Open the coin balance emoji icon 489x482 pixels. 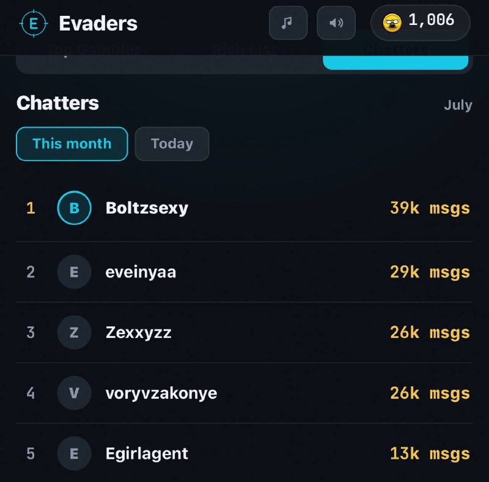pos(392,23)
